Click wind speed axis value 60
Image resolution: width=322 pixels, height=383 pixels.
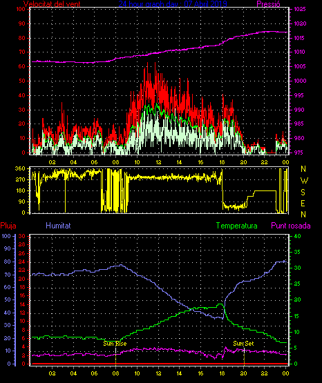[22, 66]
